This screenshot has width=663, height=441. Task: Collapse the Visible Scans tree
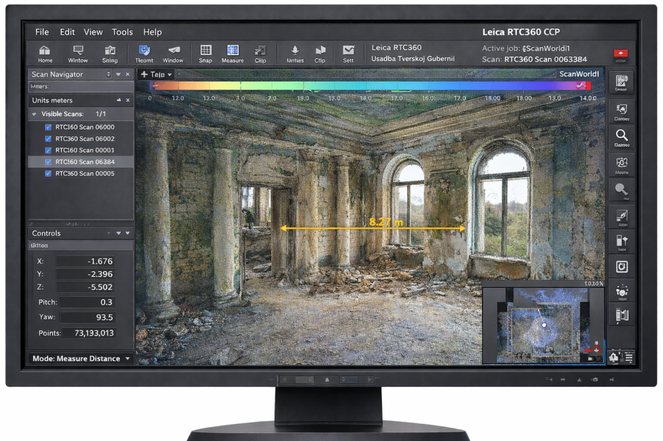pyautogui.click(x=34, y=115)
